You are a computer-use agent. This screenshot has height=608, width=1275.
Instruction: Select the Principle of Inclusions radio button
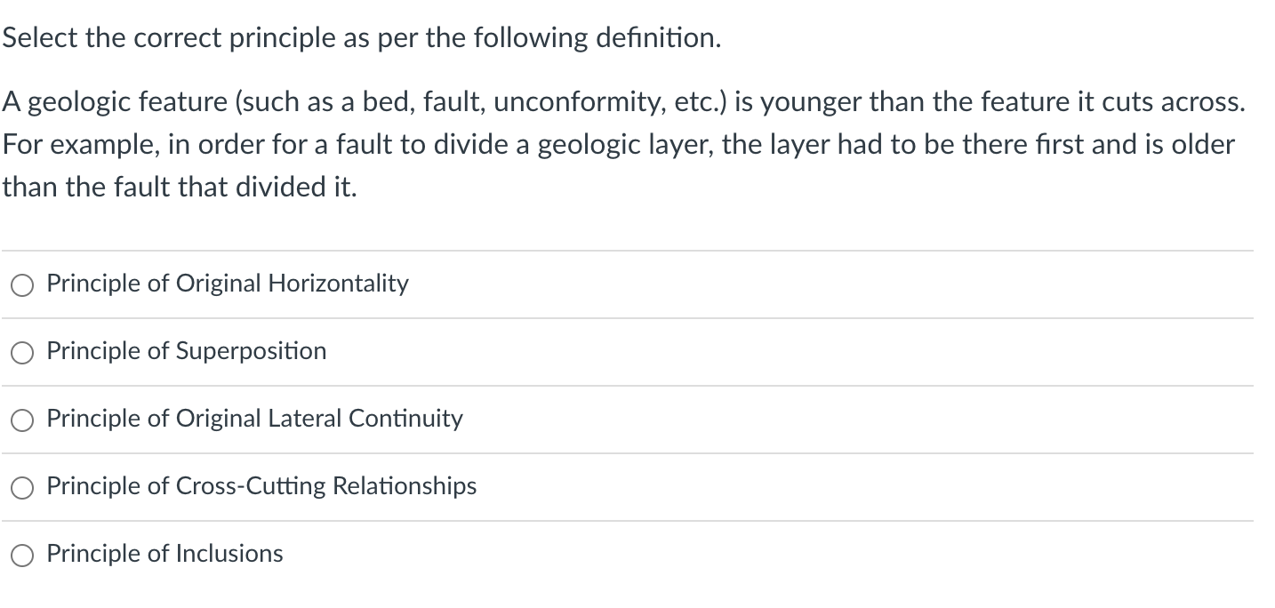(x=22, y=555)
